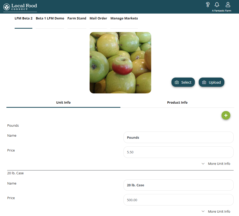Expand More Unit Info for Pounds
This screenshot has height=216, width=239.
click(216, 164)
